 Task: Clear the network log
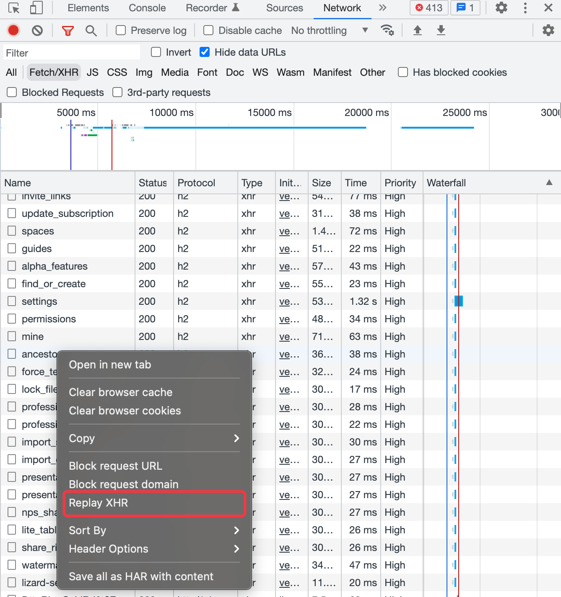point(37,31)
